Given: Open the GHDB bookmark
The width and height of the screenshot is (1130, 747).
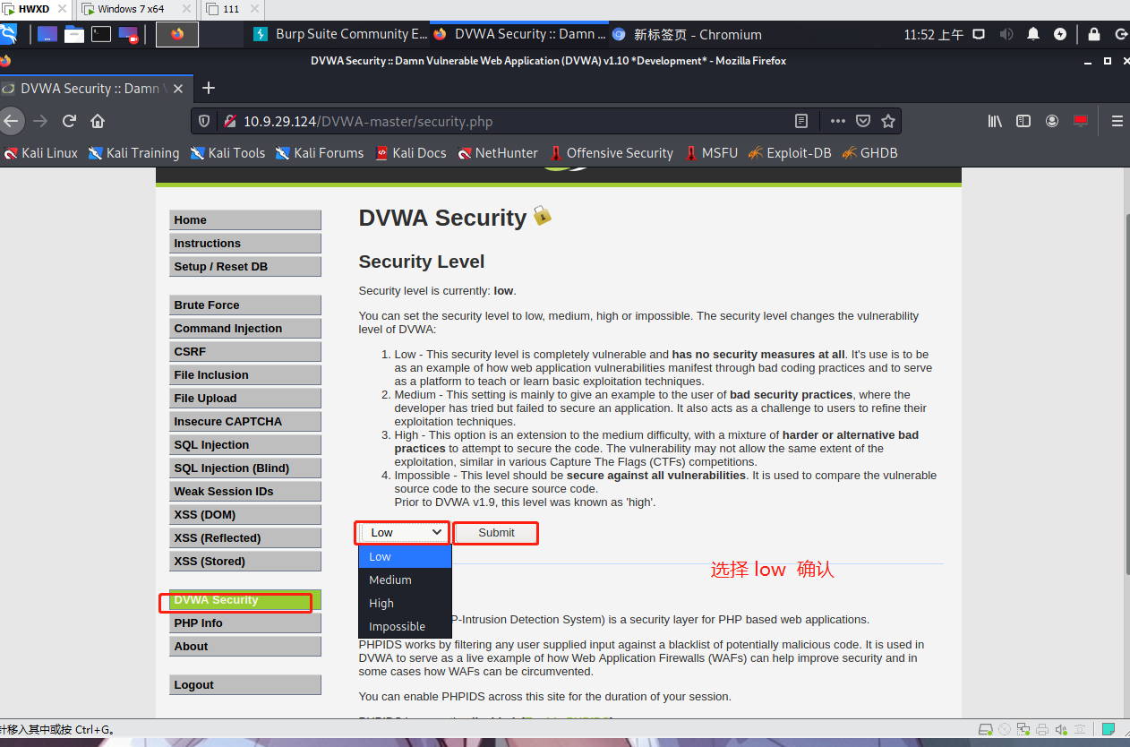Looking at the screenshot, I should 869,153.
